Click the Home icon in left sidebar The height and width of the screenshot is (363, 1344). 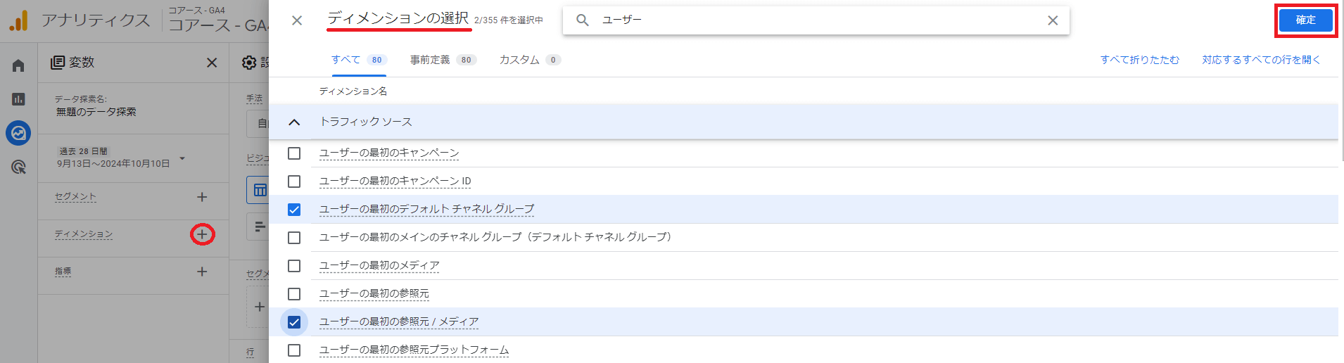point(18,65)
